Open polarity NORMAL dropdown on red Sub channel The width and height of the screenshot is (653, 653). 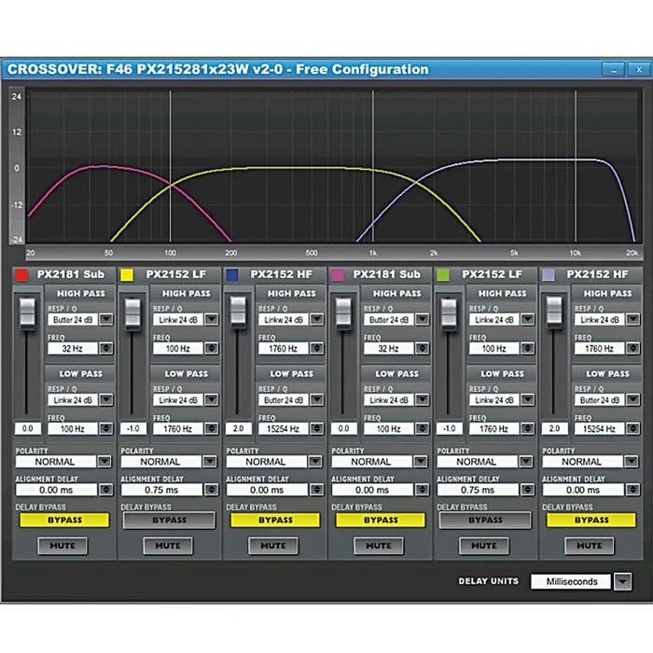[x=104, y=462]
